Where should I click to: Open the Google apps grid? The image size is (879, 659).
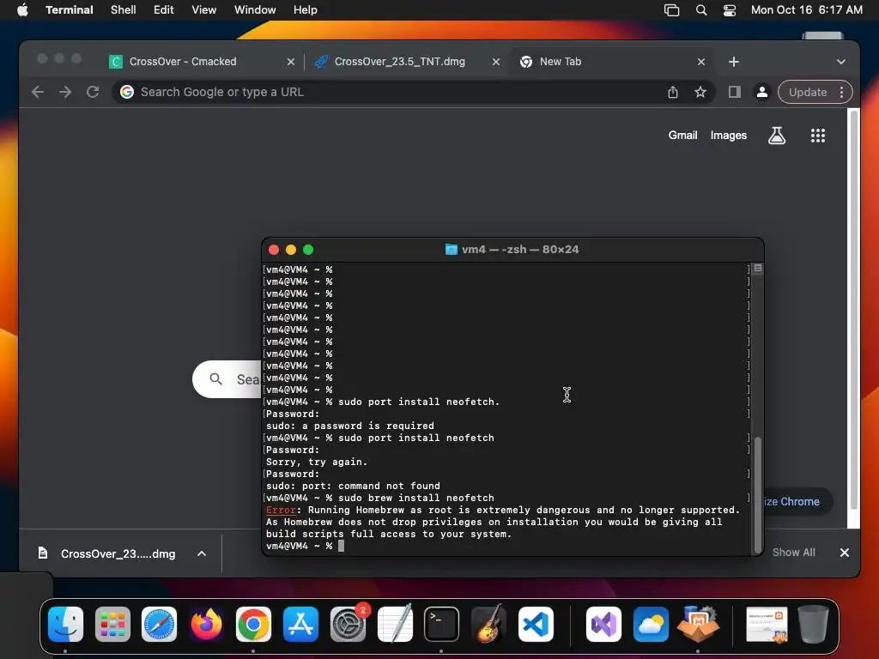click(x=818, y=135)
